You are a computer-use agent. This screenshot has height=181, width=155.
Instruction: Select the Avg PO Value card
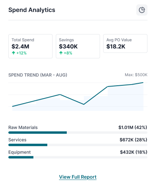pos(125,43)
